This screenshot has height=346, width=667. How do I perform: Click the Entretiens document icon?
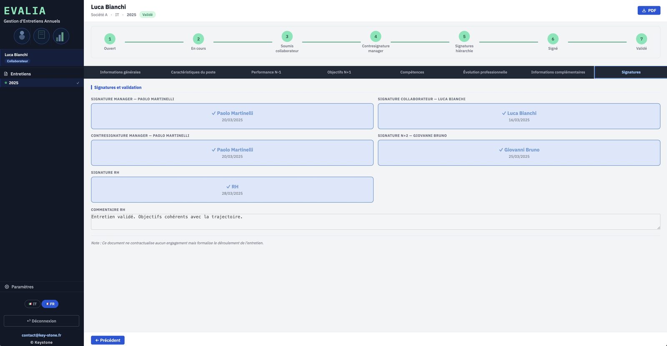point(6,74)
